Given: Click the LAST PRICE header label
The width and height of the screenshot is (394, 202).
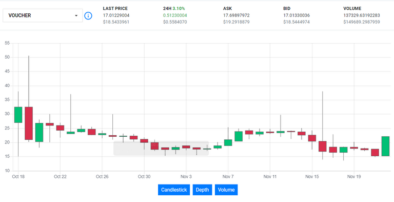Looking at the screenshot, I should pyautogui.click(x=115, y=9).
